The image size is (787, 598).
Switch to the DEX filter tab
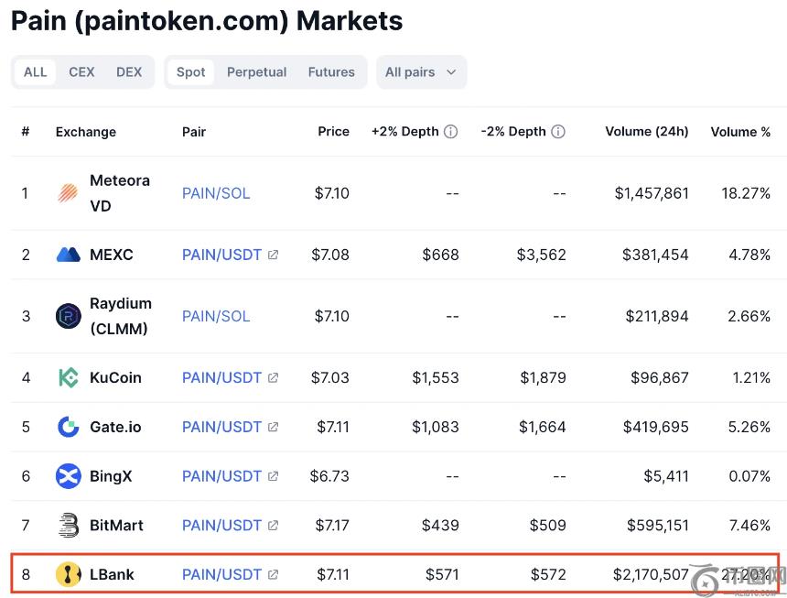point(129,72)
